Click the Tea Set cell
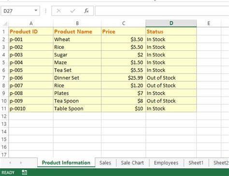 click(x=77, y=70)
